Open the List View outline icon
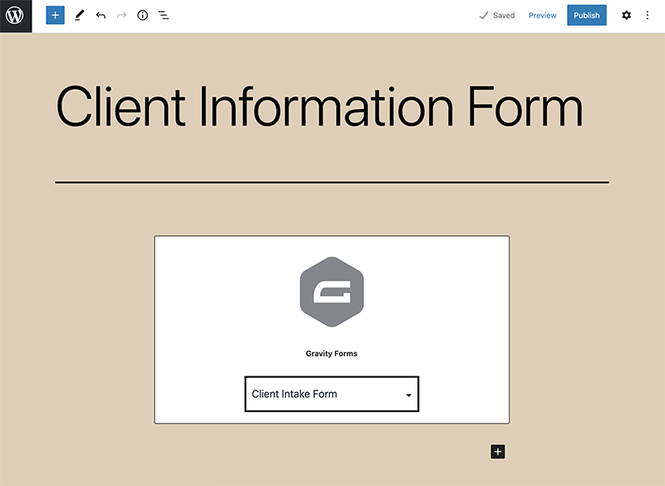This screenshot has width=665, height=486. (164, 16)
